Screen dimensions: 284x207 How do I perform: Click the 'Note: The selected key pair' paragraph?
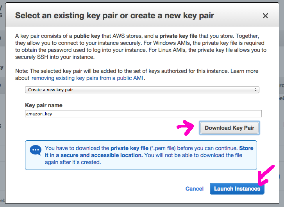click(x=137, y=74)
